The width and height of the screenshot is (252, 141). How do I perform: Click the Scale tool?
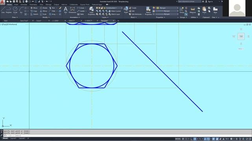coord(43,14)
